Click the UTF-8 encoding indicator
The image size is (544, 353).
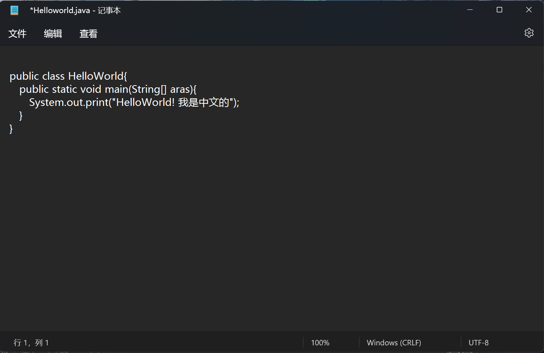[479, 343]
